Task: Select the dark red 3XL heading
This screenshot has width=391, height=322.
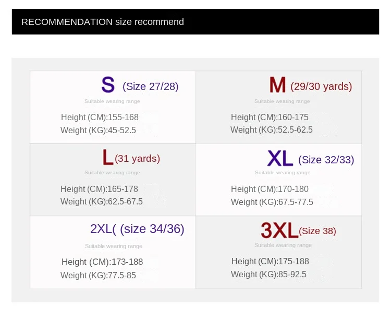Action: (279, 230)
